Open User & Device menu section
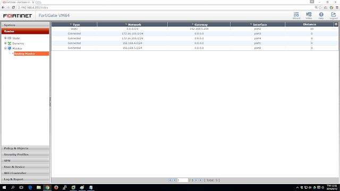The width and height of the screenshot is (340, 191). click(25, 167)
